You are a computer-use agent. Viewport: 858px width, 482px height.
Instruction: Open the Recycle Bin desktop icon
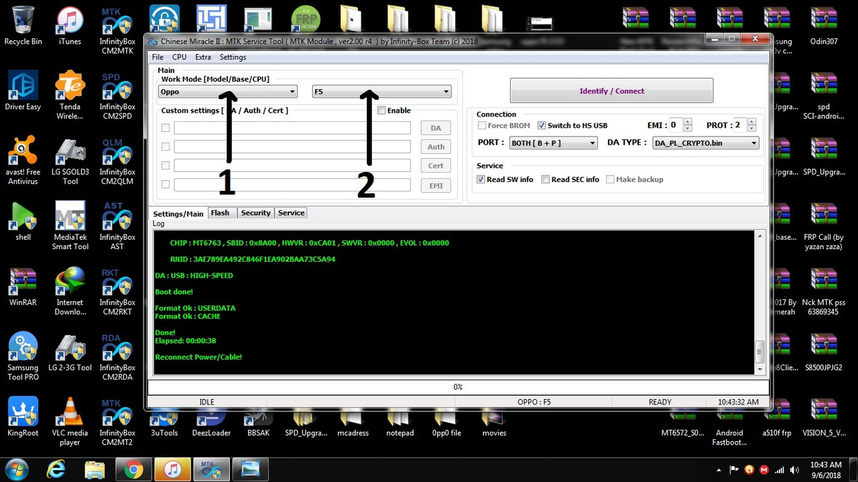23,25
